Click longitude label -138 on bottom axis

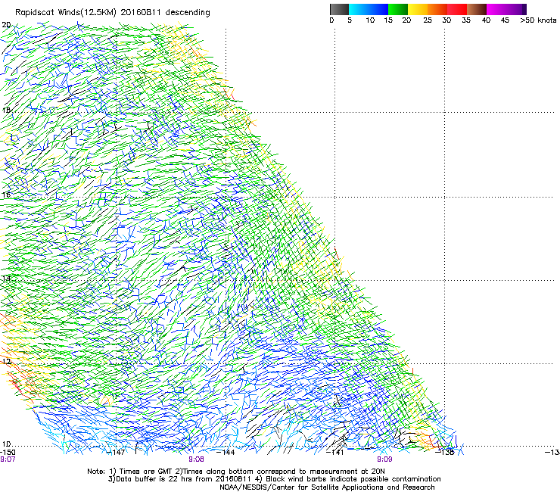445,452
